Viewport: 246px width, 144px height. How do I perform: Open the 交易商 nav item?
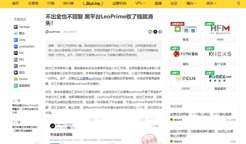click(33, 3)
